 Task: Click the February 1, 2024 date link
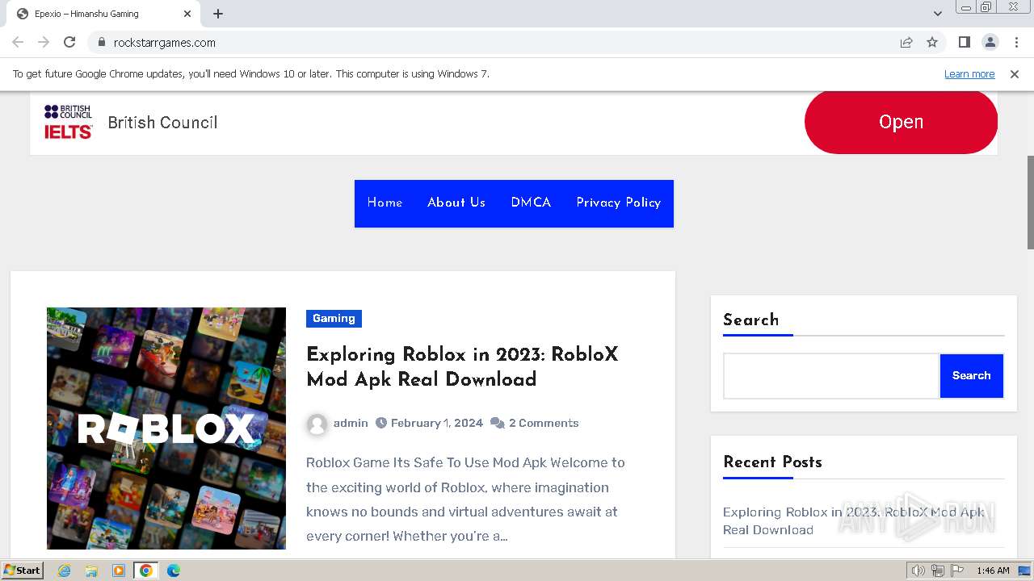(436, 423)
